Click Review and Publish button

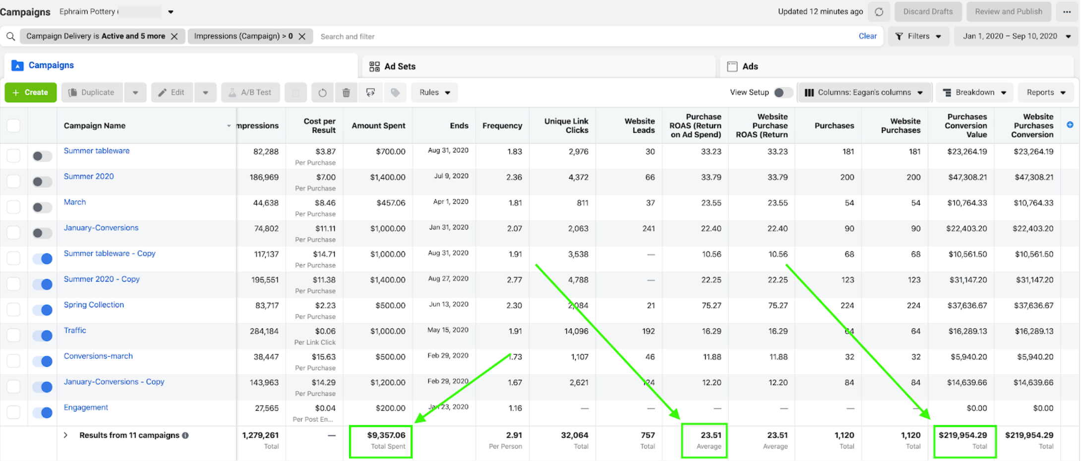tap(1009, 12)
